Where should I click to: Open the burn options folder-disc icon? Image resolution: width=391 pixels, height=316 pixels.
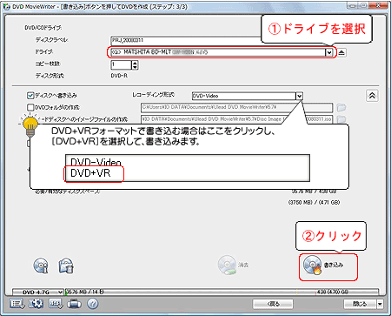(66, 266)
